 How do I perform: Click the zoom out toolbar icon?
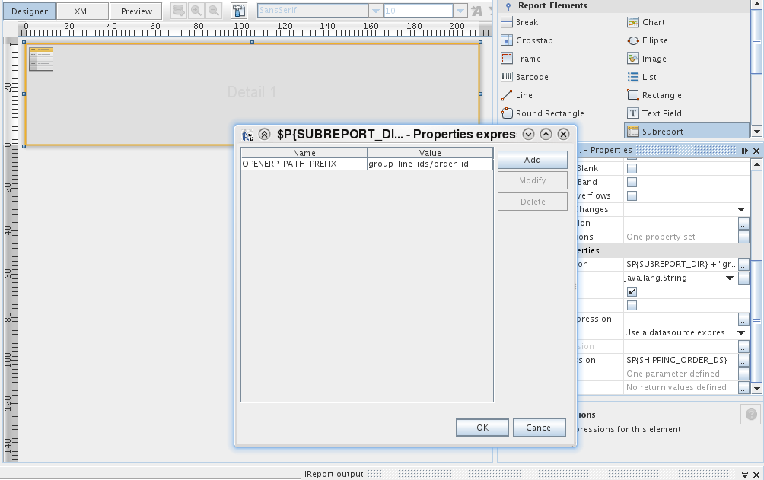213,10
